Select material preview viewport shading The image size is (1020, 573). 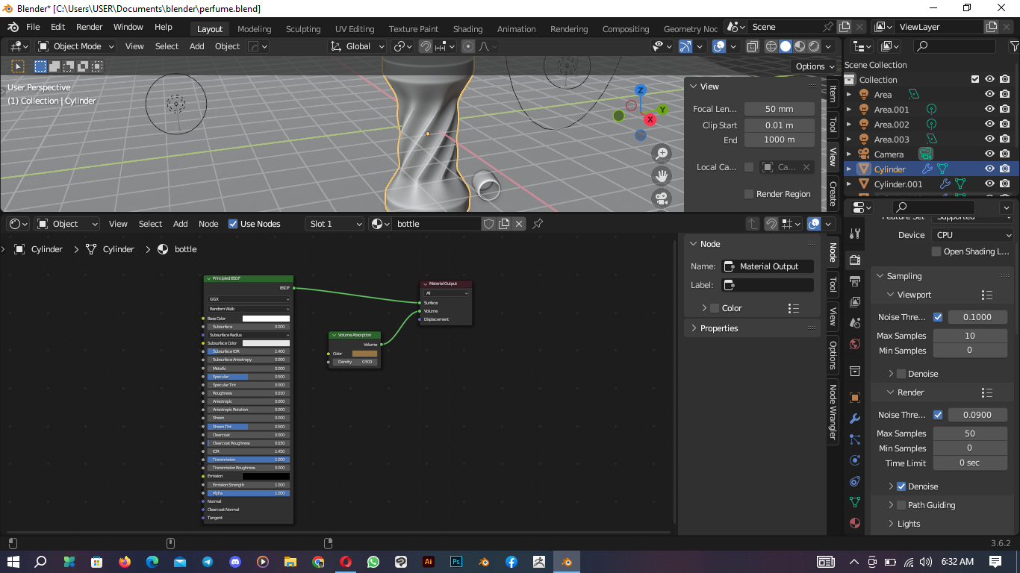coord(800,46)
